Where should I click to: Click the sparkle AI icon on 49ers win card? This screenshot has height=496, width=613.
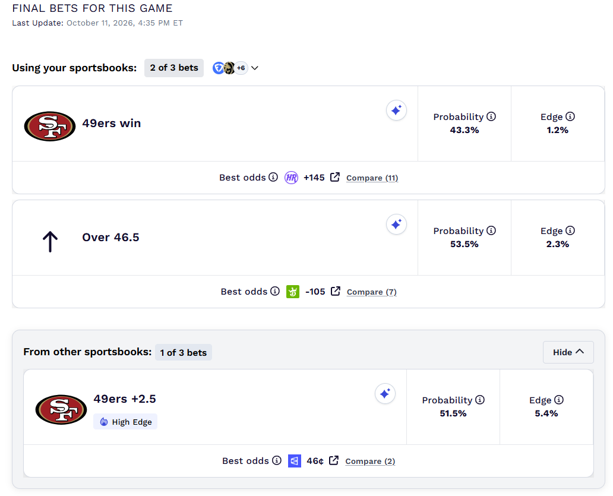pos(396,110)
